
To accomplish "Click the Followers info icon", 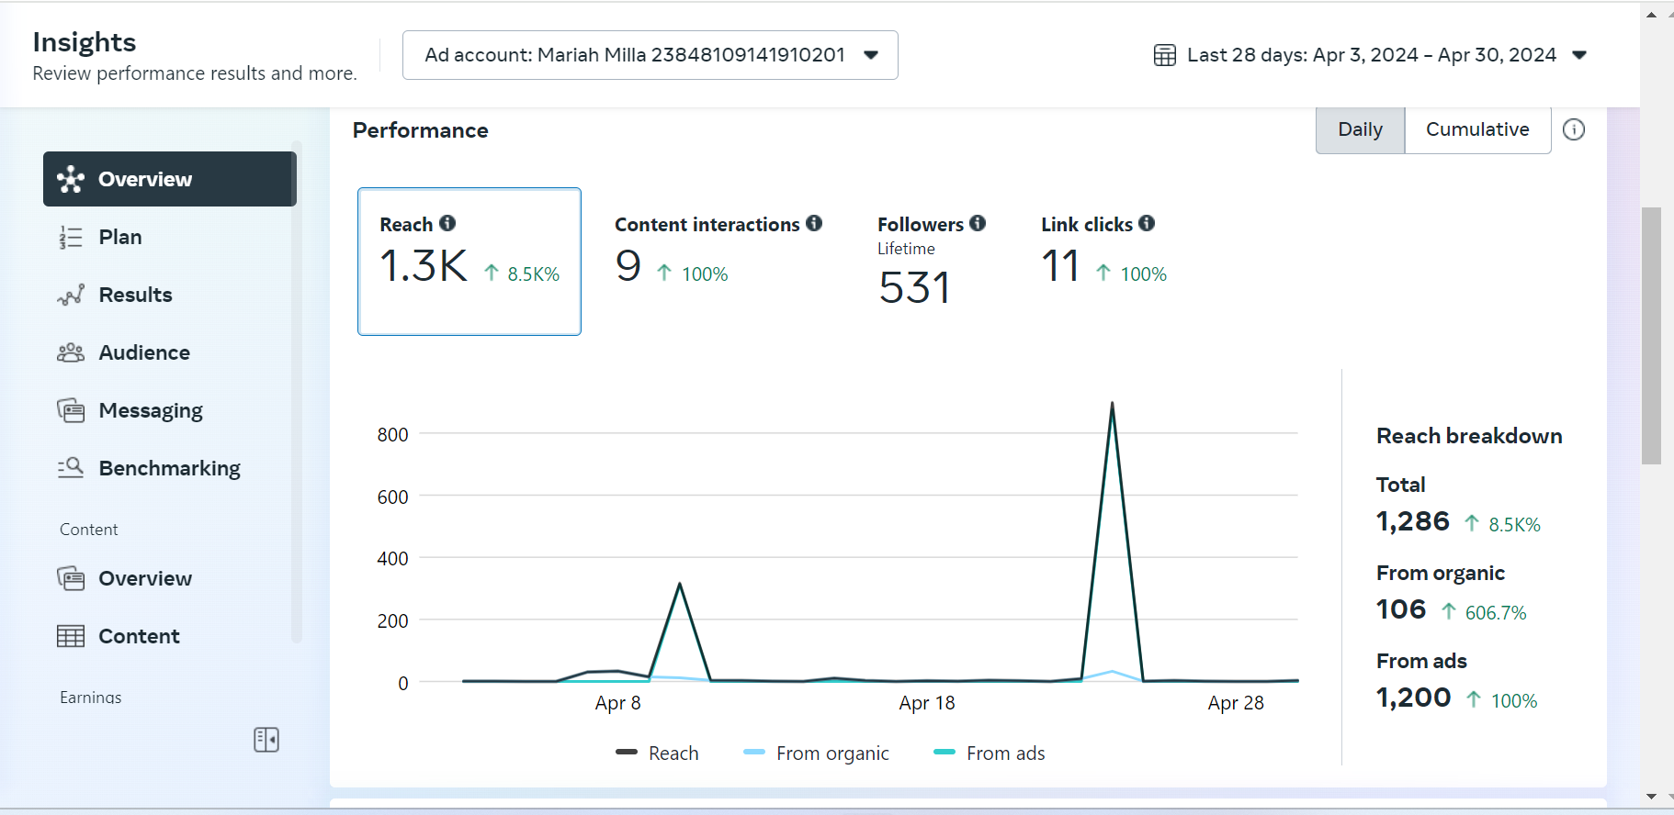I will point(978,223).
